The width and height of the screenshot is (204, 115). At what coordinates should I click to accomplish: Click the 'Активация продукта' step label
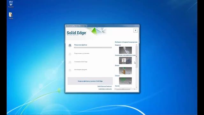pyautogui.click(x=81, y=70)
